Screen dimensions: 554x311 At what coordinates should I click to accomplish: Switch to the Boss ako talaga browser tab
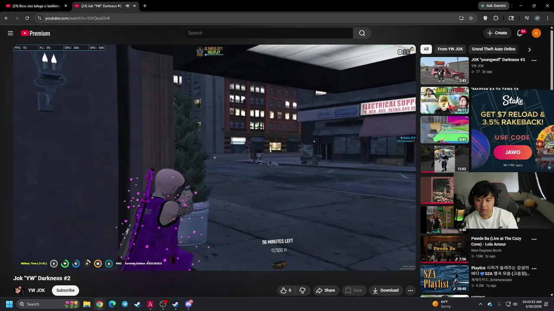(36, 6)
